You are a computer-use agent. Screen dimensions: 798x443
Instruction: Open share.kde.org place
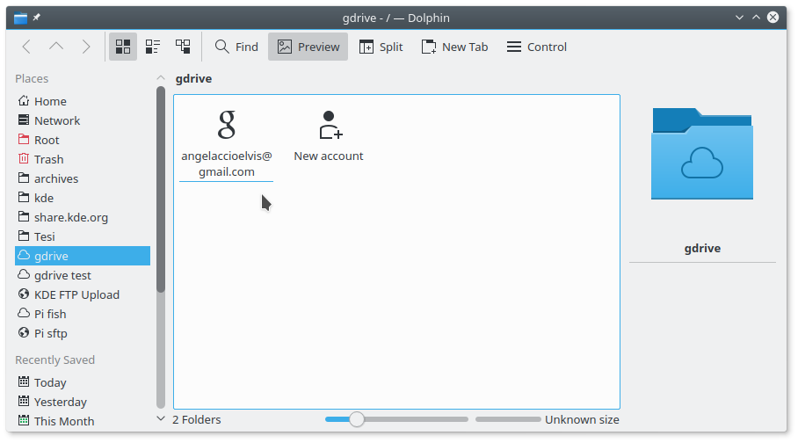(x=83, y=217)
